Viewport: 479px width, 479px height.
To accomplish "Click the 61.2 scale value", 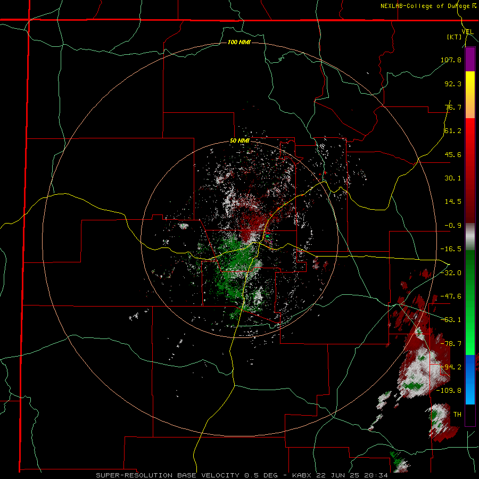I will (x=453, y=131).
